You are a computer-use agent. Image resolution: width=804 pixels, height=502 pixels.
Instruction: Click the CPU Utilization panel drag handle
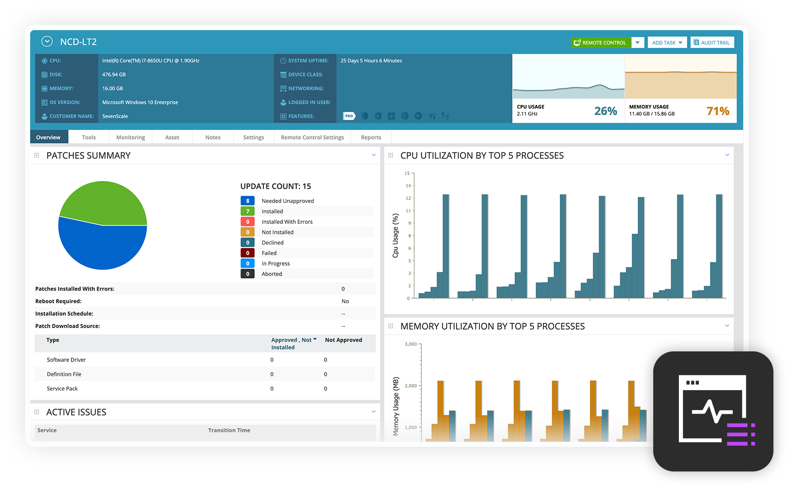pyautogui.click(x=390, y=156)
